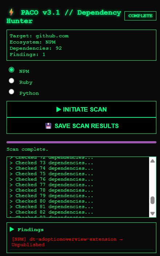Image resolution: width=160 pixels, height=256 pixels.
Task: Click the purple scan progress bar
Action: [81, 142]
